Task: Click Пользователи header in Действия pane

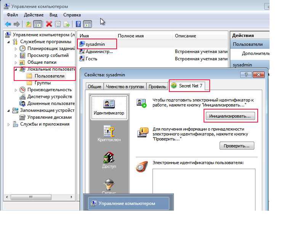Action: [250, 44]
